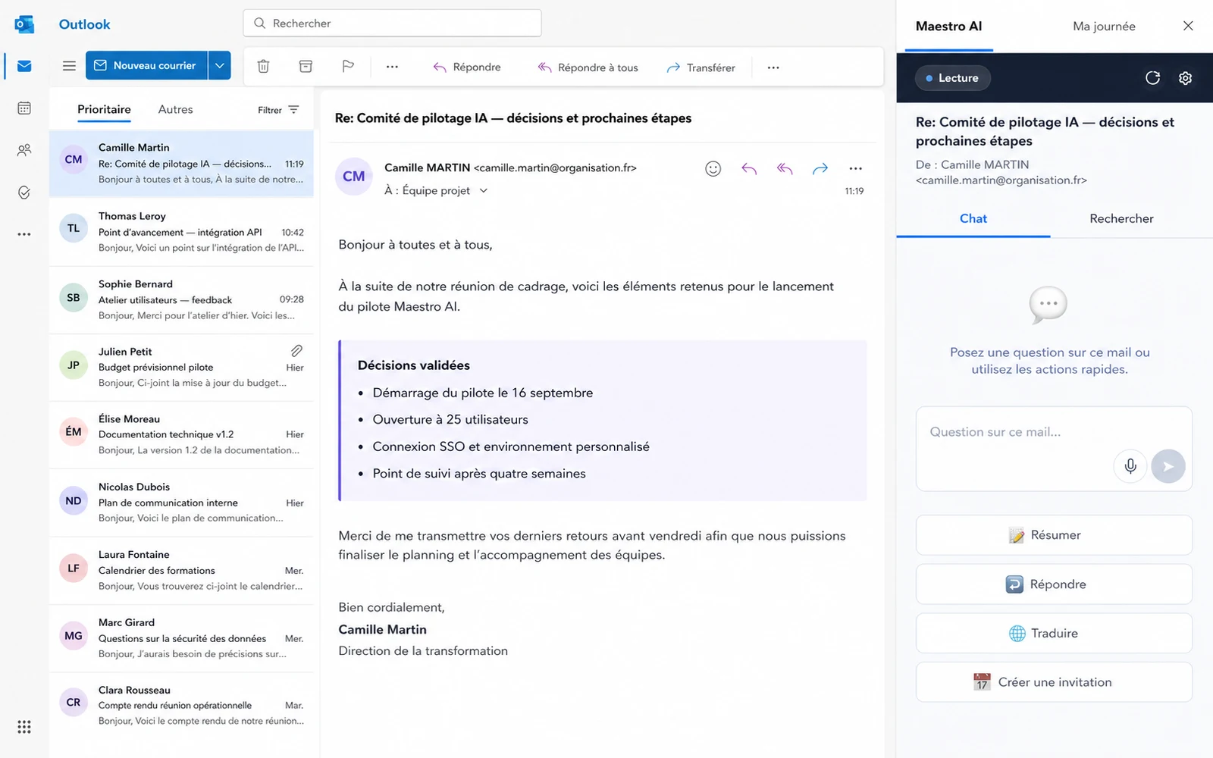Open message header more actions ellipsis
The height and width of the screenshot is (758, 1213).
pos(856,168)
